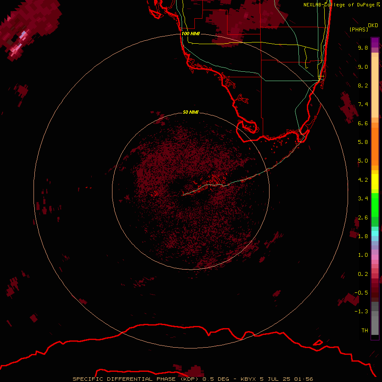
Task: Click the cyan segment of the color bar
Action: pyautogui.click(x=375, y=233)
